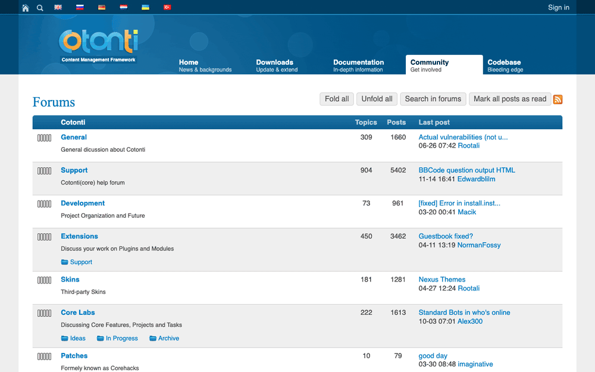
Task: Click the status icon beside Core Labs
Action: coord(45,313)
